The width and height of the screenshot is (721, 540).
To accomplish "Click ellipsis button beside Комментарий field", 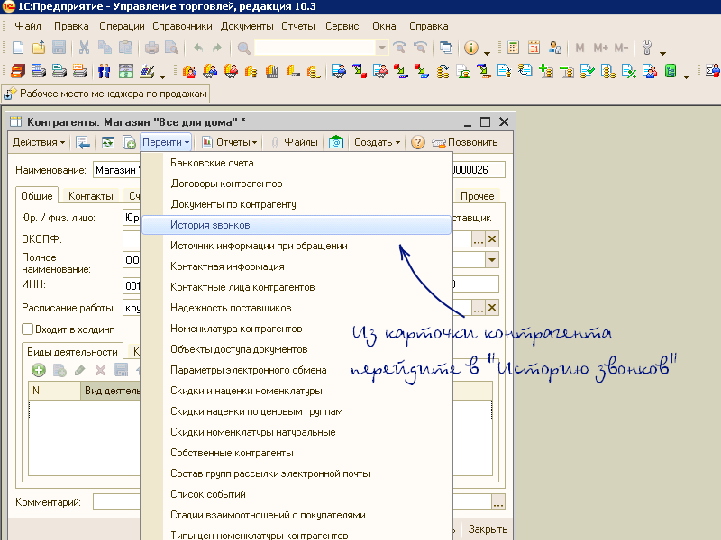I will (498, 502).
